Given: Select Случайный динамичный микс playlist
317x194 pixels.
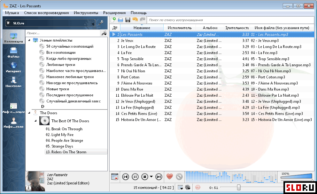Looking at the screenshot, I should (73, 101).
